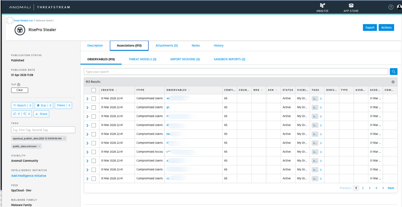Remove the spycloud_publish_date tag with its x
This screenshot has height=207, width=402.
64,138
